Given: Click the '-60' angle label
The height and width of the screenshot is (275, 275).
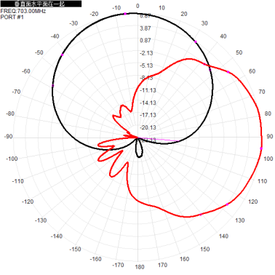Looking at the screenshot, I should pyautogui.click(x=25, y=71).
